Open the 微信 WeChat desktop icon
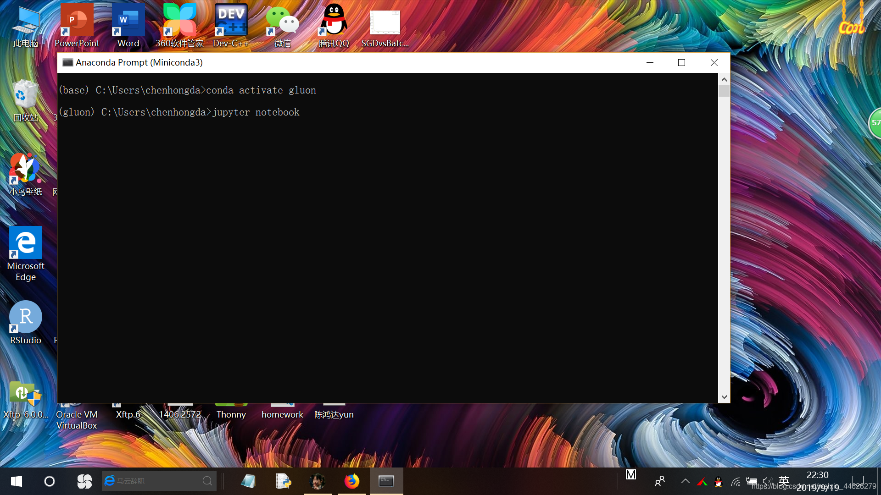881x495 pixels. point(283,27)
